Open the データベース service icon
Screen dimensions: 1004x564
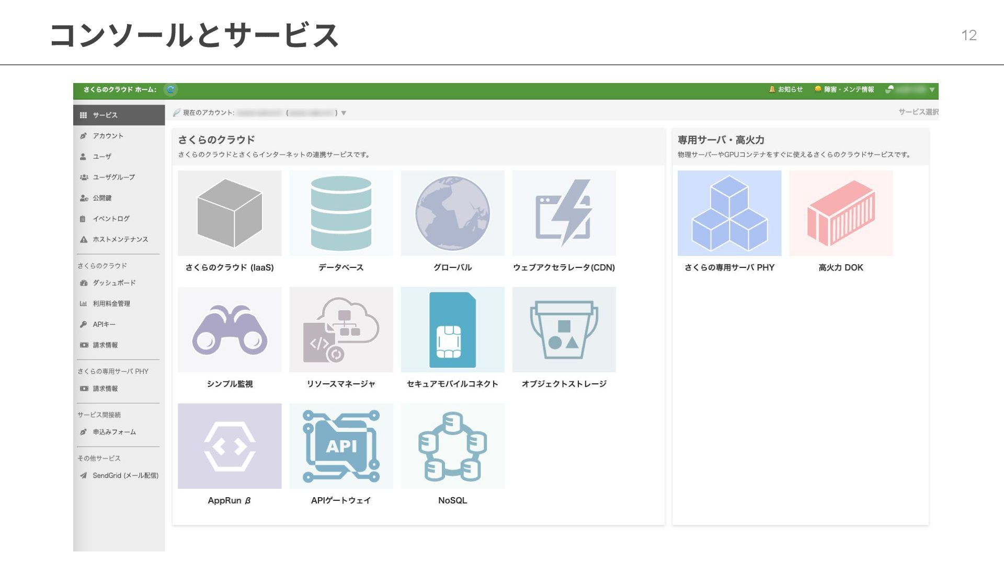[341, 213]
